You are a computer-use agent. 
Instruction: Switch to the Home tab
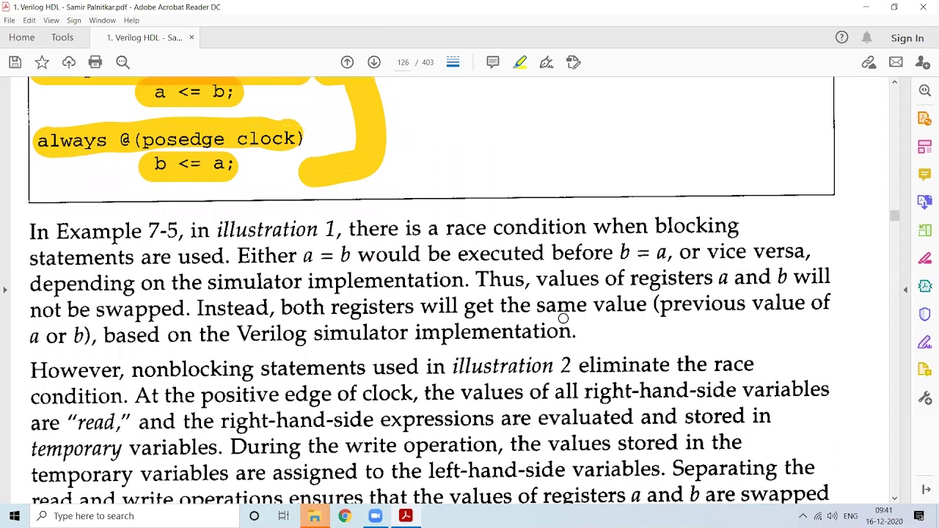pos(22,37)
